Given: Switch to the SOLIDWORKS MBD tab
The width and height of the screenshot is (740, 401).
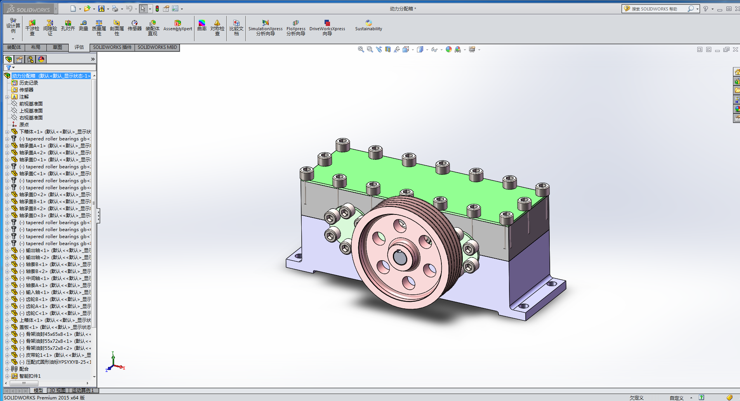Looking at the screenshot, I should [x=157, y=47].
